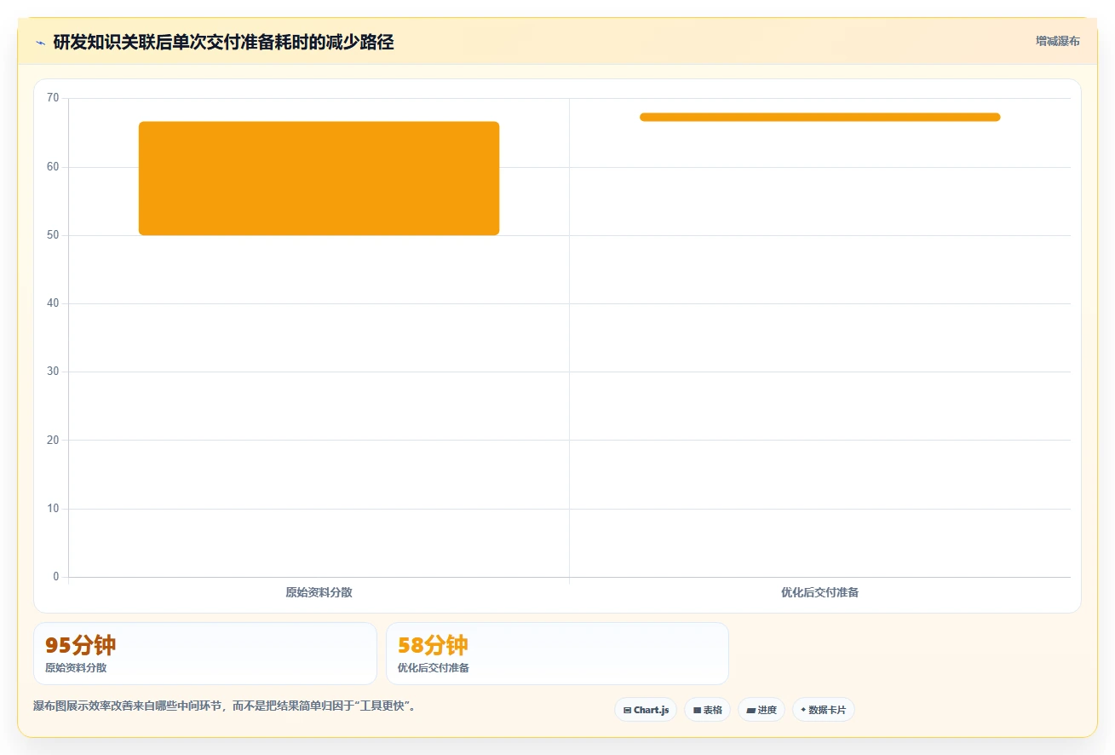Viewport: 1115px width, 755px height.
Task: Click the y-axis value 30
Action: coord(53,372)
